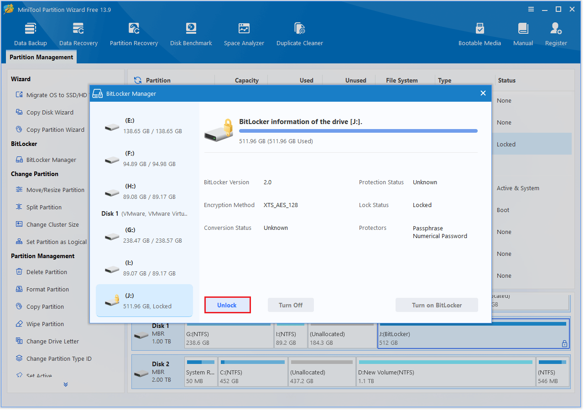
Task: Sort by Capacity column header
Action: tap(247, 80)
